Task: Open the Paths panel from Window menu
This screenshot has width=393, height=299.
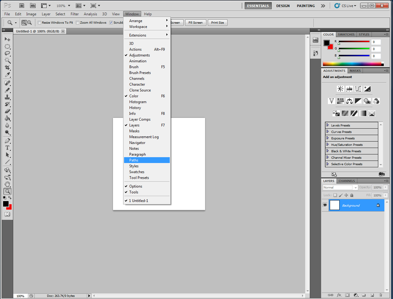Action: coord(147,160)
